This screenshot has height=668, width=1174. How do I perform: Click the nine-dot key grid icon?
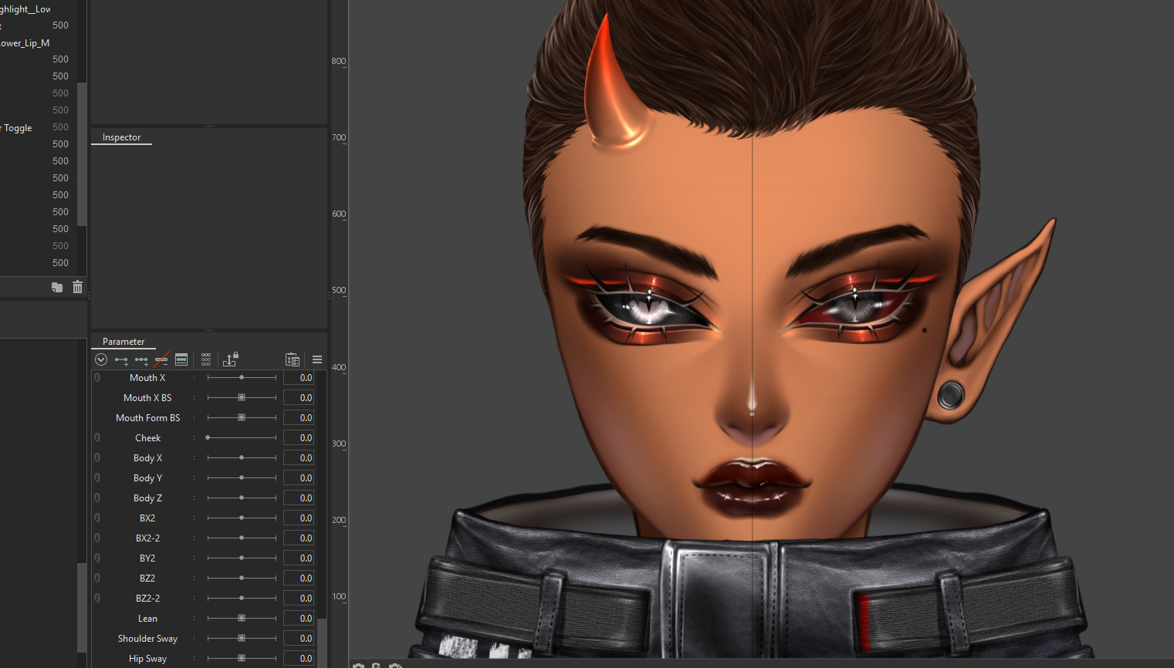206,359
